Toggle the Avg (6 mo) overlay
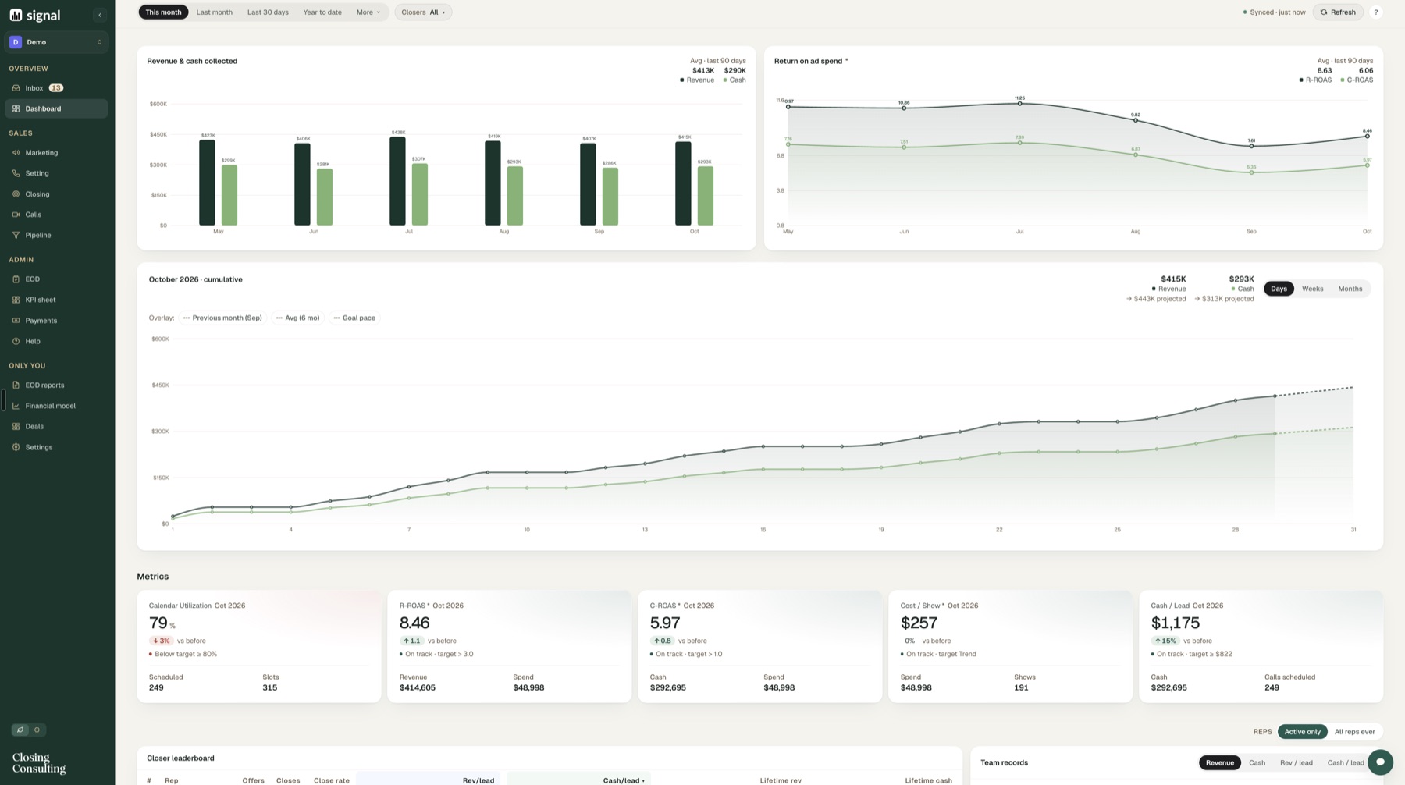Screen dimensions: 1405x785 [297, 318]
